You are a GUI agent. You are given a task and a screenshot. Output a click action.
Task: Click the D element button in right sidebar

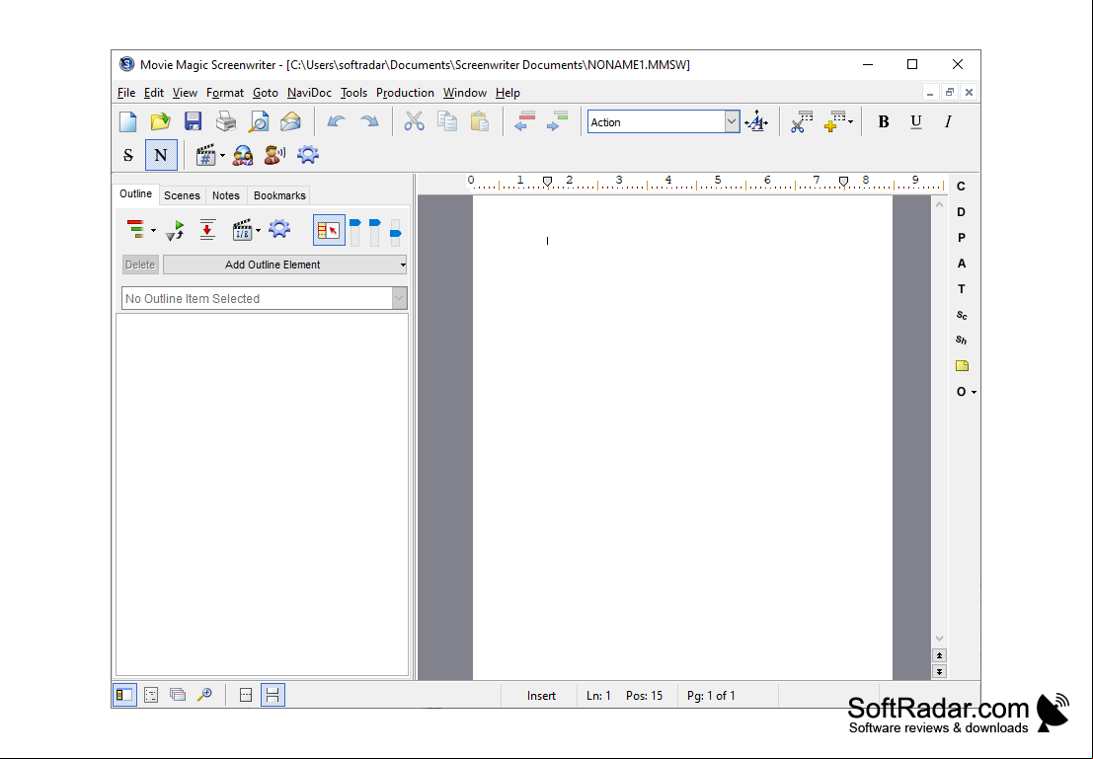962,212
